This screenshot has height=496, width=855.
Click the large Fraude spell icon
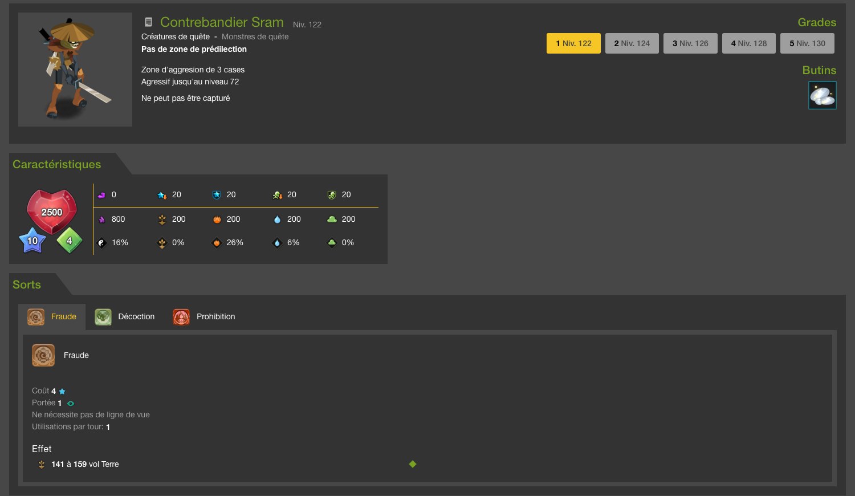43,355
